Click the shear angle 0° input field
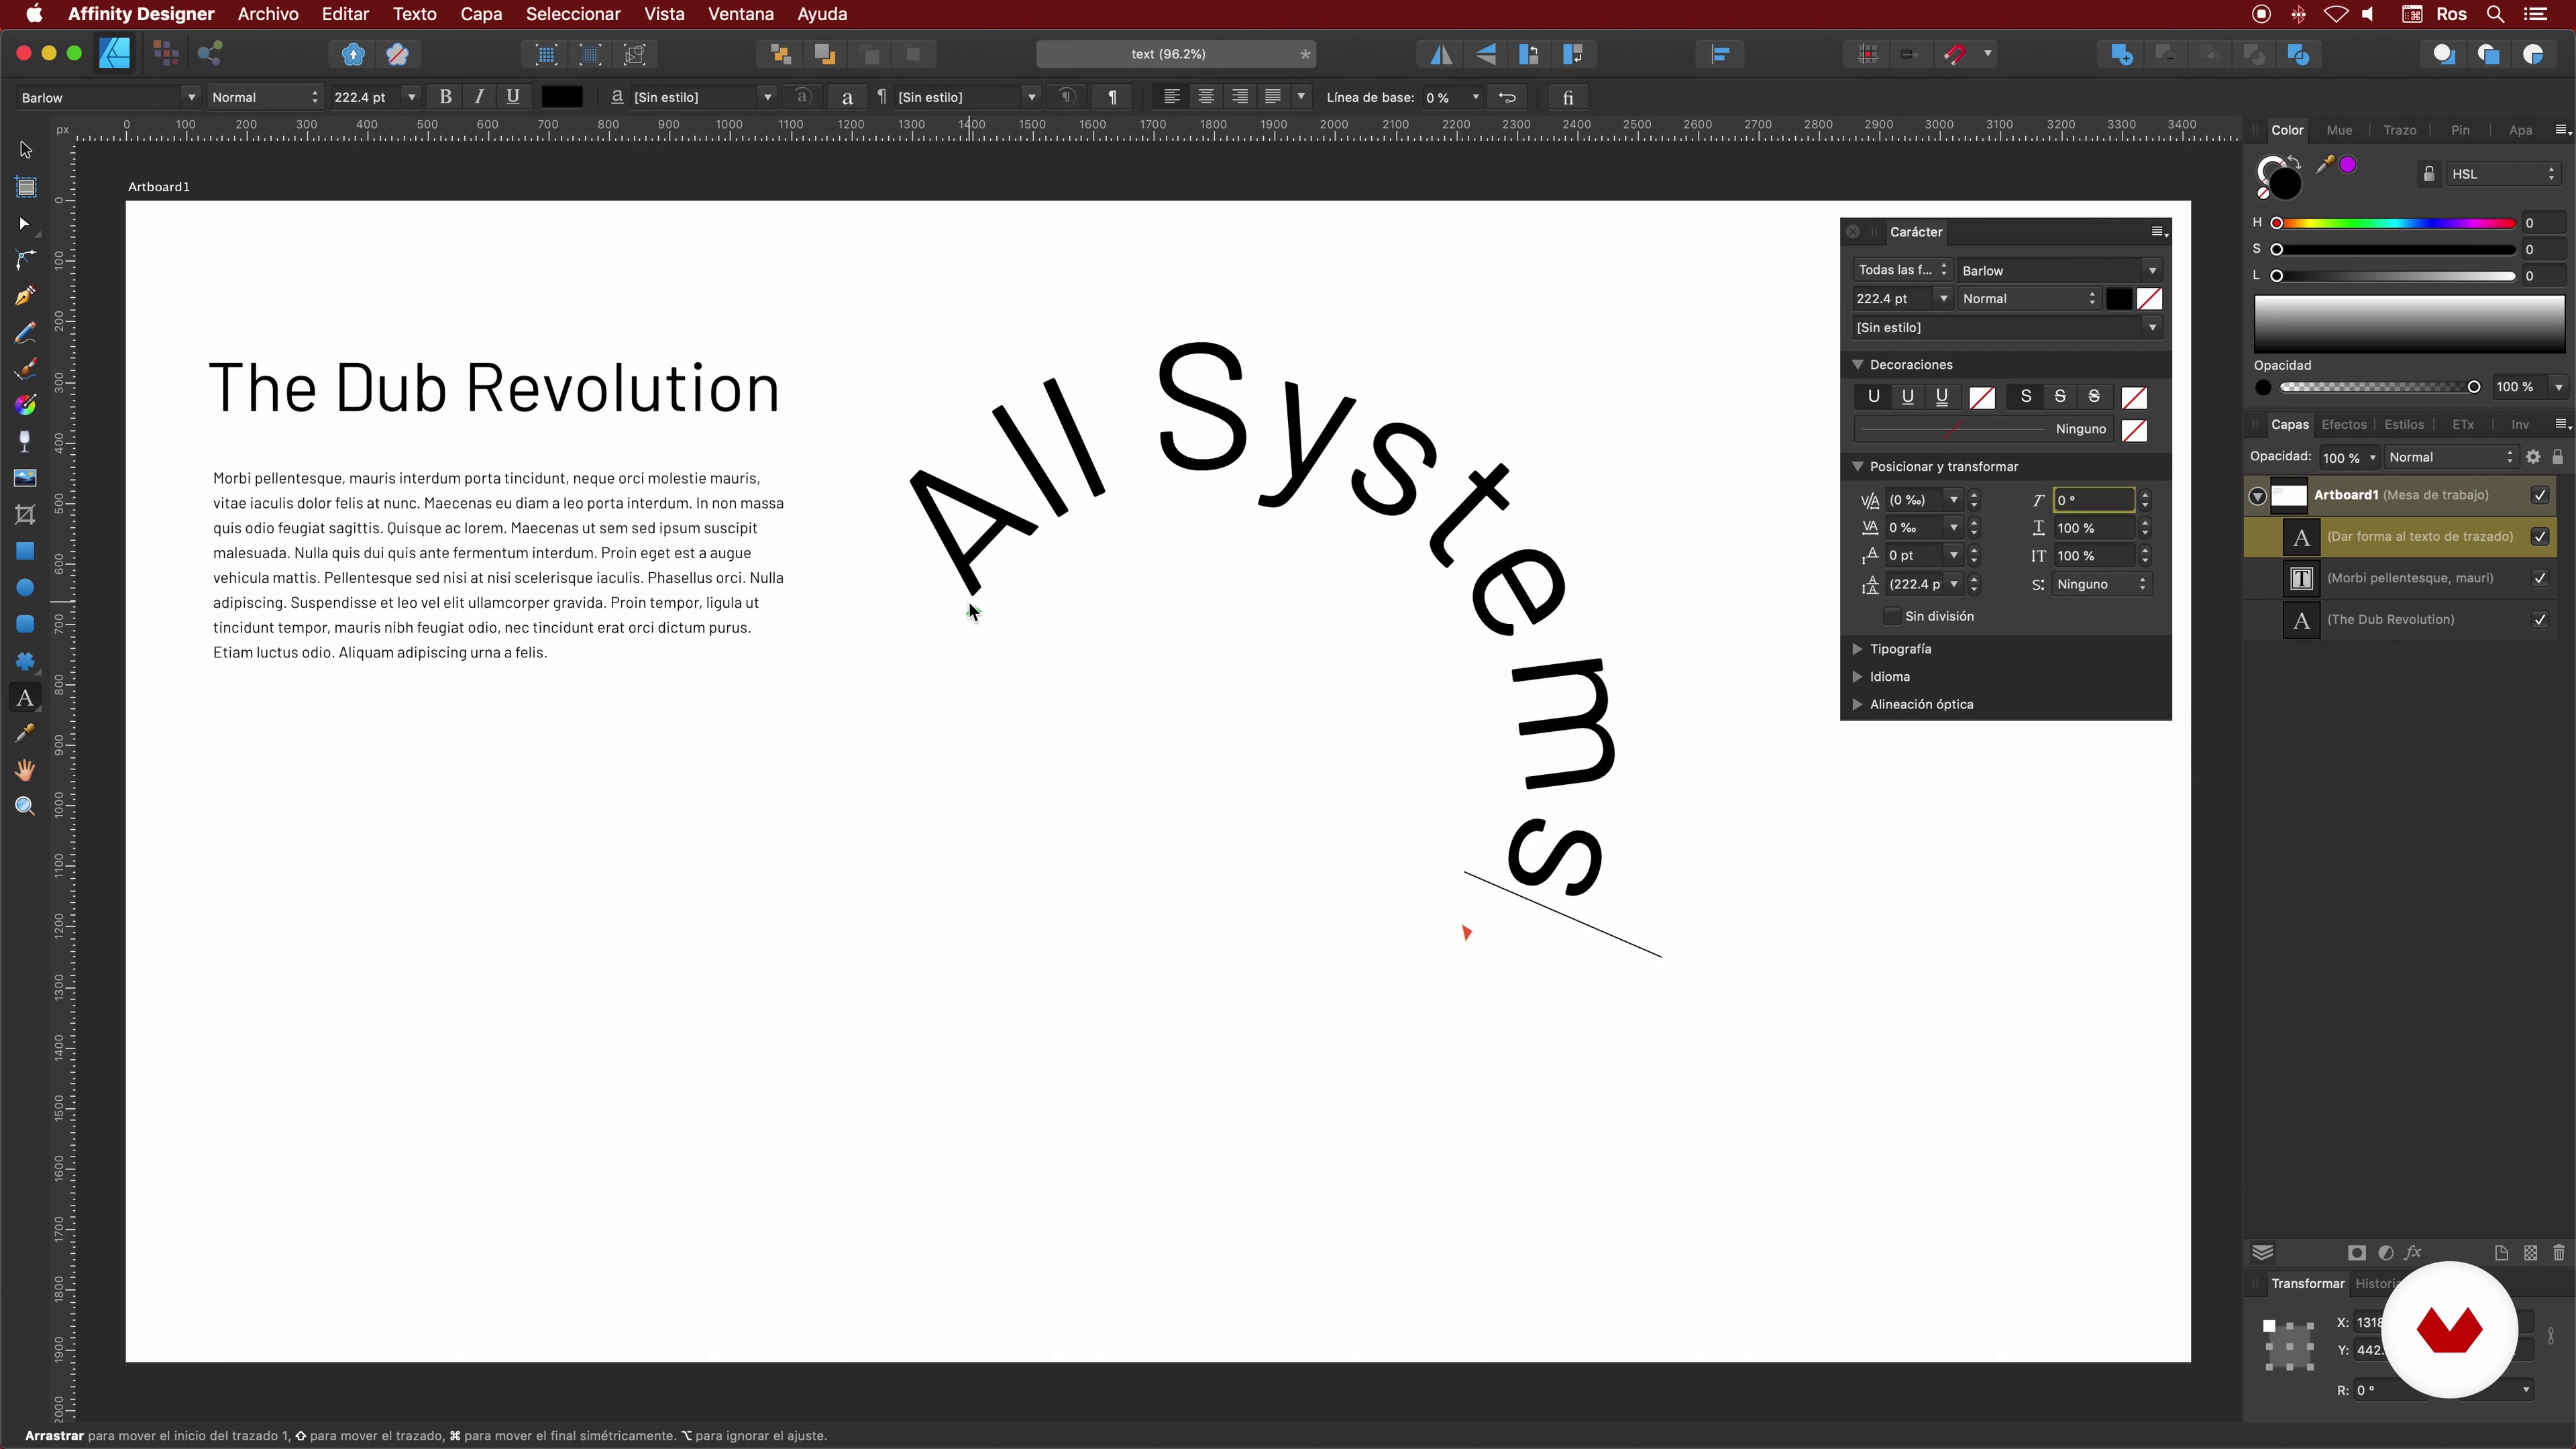 (2093, 500)
